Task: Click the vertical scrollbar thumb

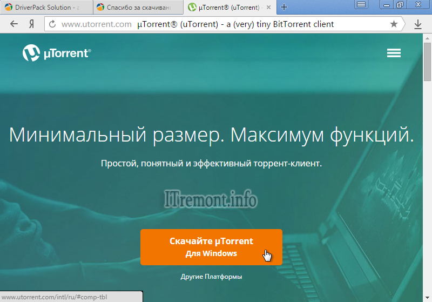Action: [x=427, y=62]
